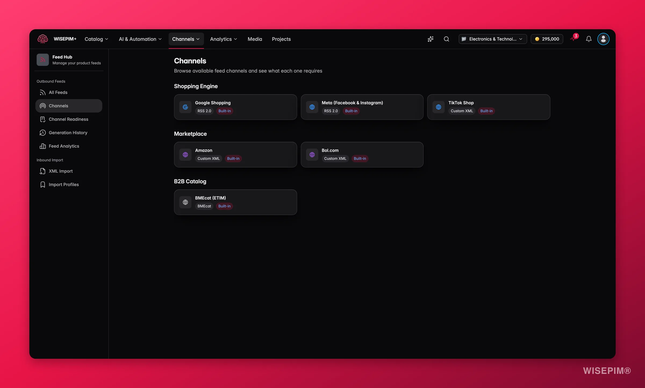The image size is (645, 388).
Task: Click the Channel Readiness checklist icon
Action: pos(42,119)
